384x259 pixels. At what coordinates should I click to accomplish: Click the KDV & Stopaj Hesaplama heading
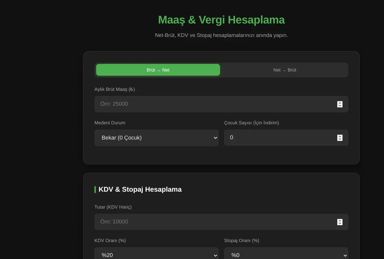point(140,189)
